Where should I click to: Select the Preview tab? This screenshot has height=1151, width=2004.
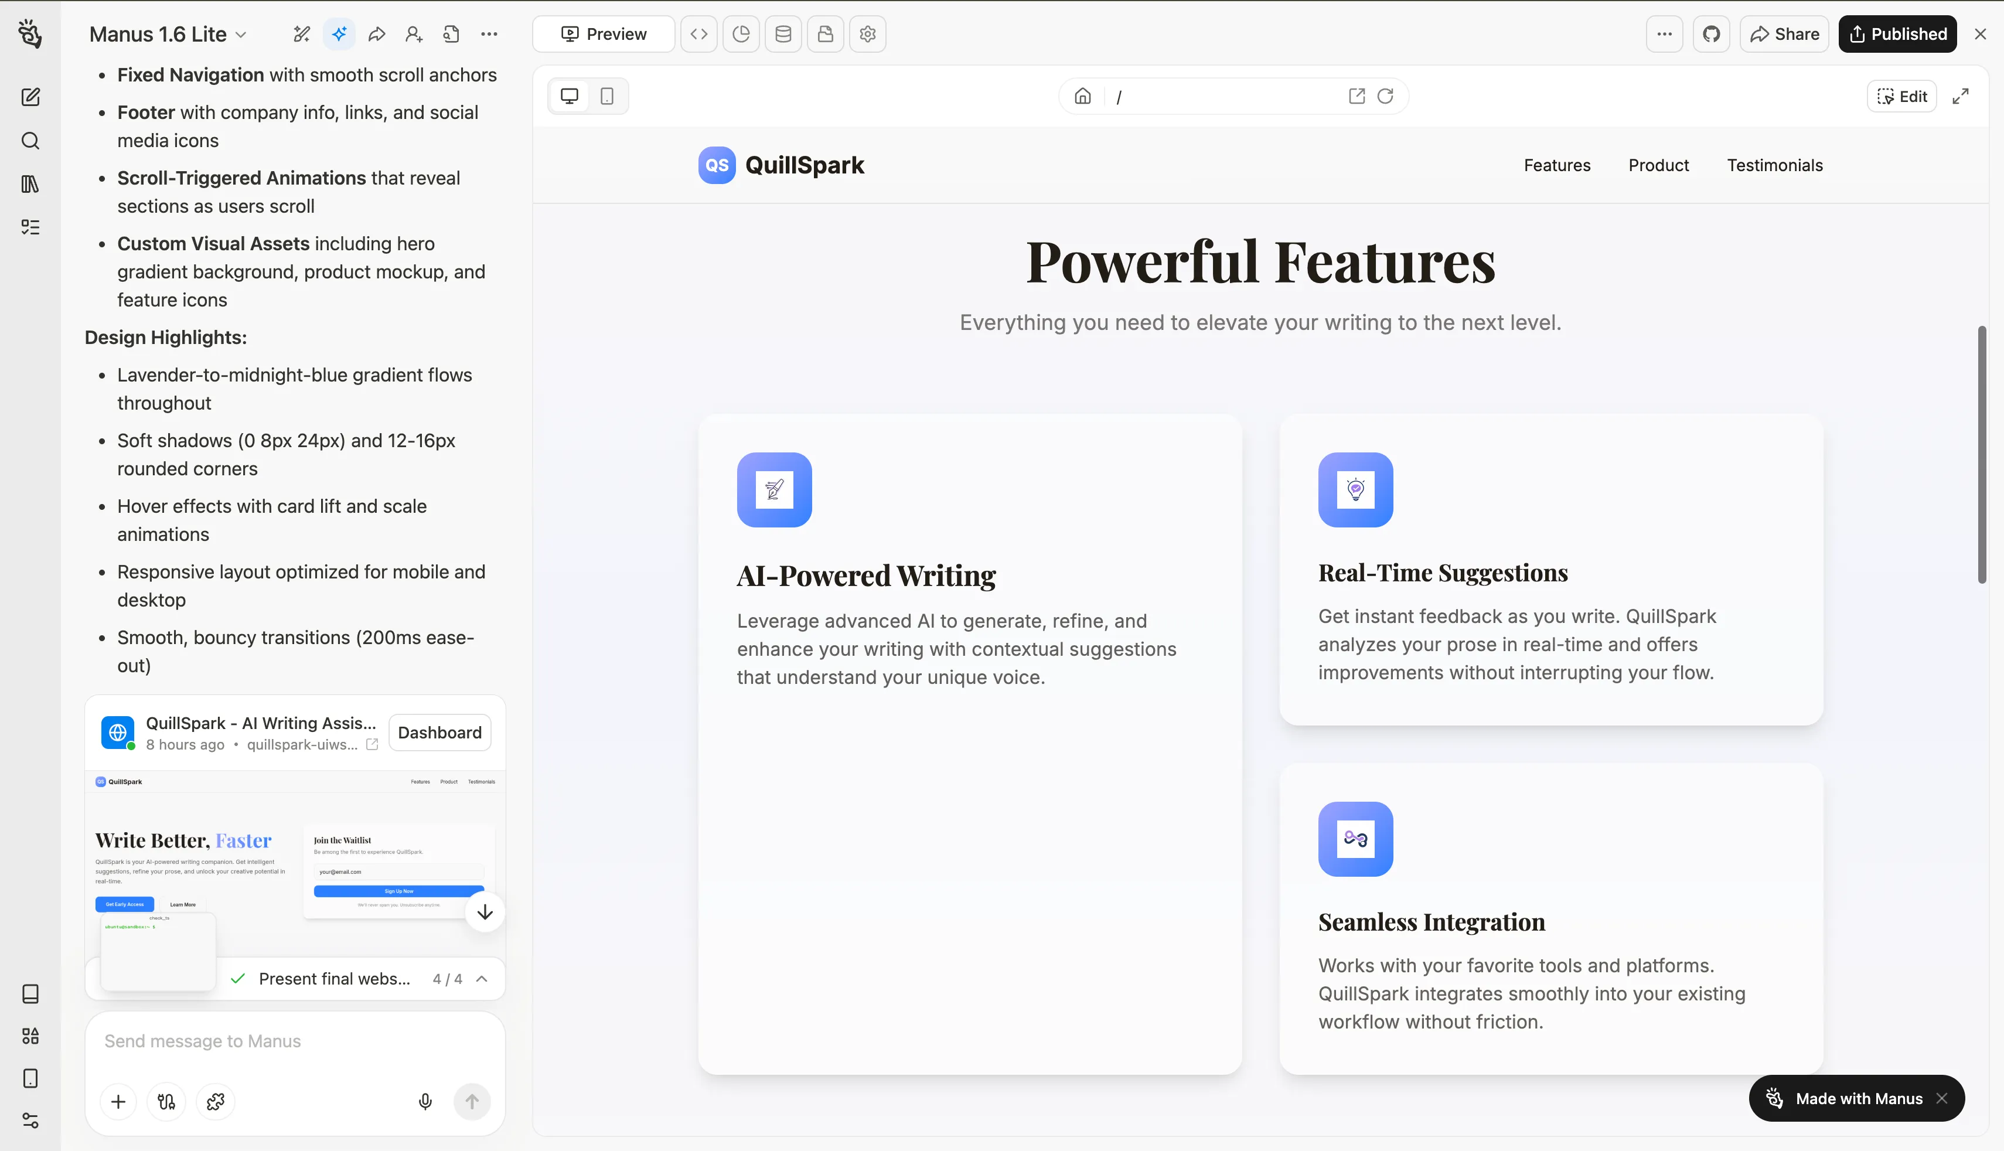(x=604, y=34)
